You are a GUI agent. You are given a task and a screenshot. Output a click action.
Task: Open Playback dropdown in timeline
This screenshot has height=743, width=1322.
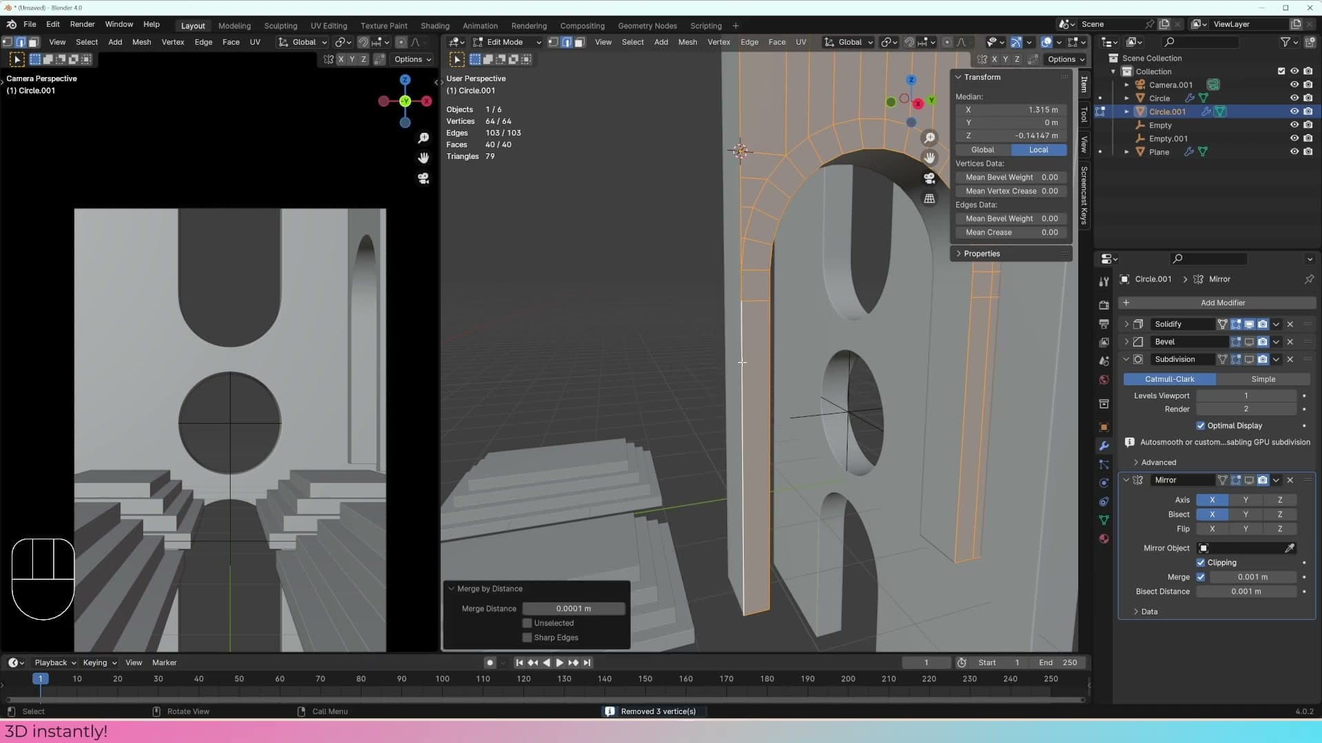click(55, 663)
